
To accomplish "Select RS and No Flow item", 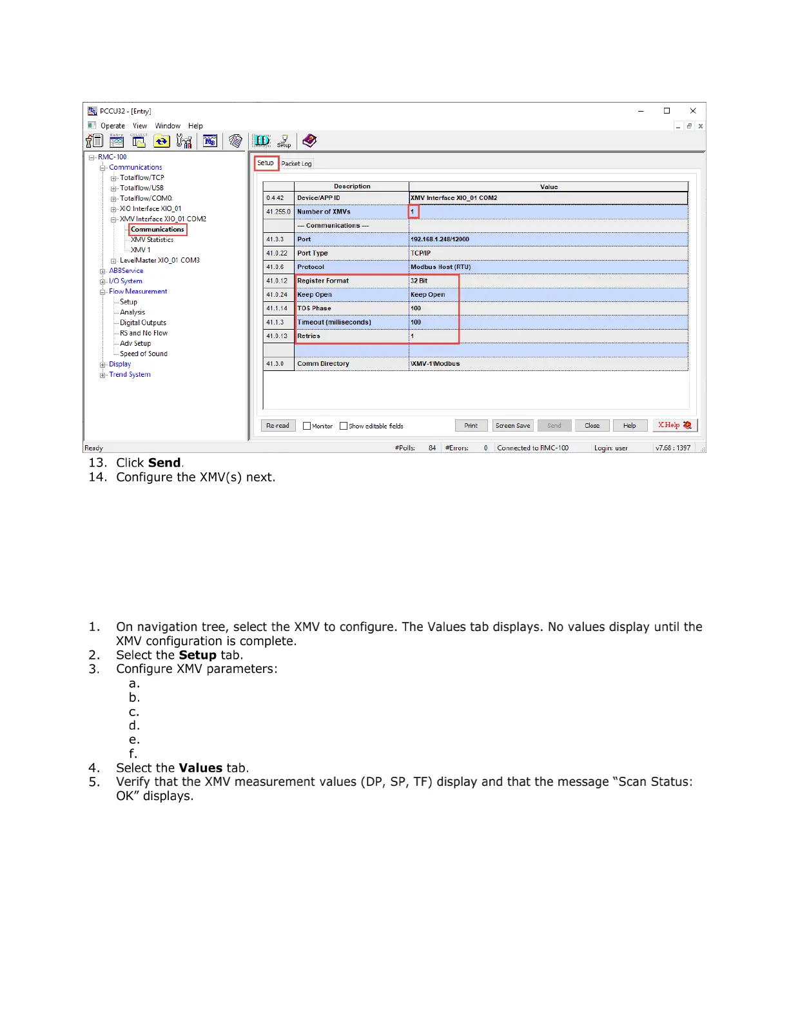I will point(144,333).
